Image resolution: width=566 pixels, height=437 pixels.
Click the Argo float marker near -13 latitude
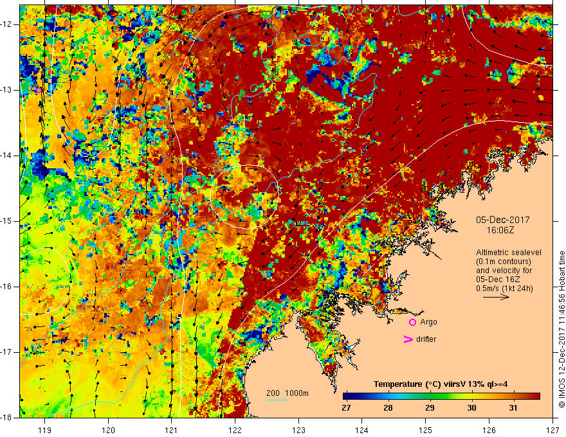[x=39, y=90]
